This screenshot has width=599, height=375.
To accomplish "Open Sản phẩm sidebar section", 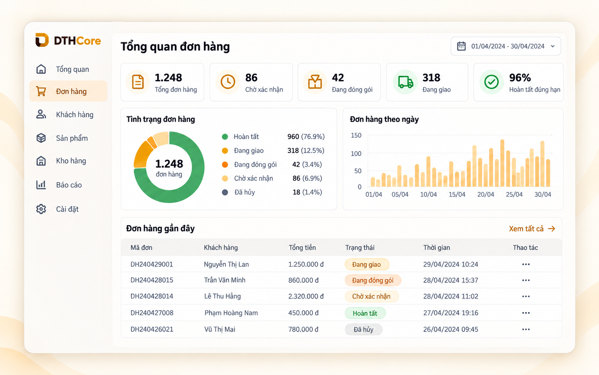I will [68, 138].
